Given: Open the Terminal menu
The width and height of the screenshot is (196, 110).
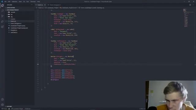Looking at the screenshot, I should coord(33,2).
